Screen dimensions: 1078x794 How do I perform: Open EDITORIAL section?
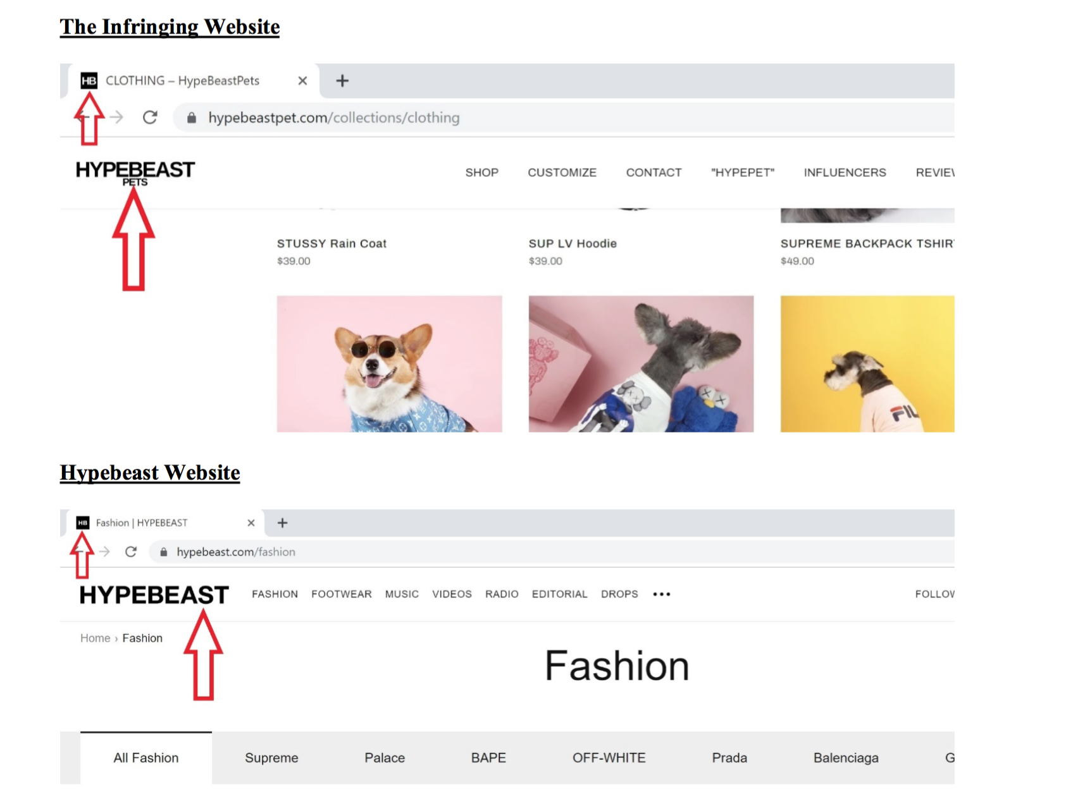[560, 594]
